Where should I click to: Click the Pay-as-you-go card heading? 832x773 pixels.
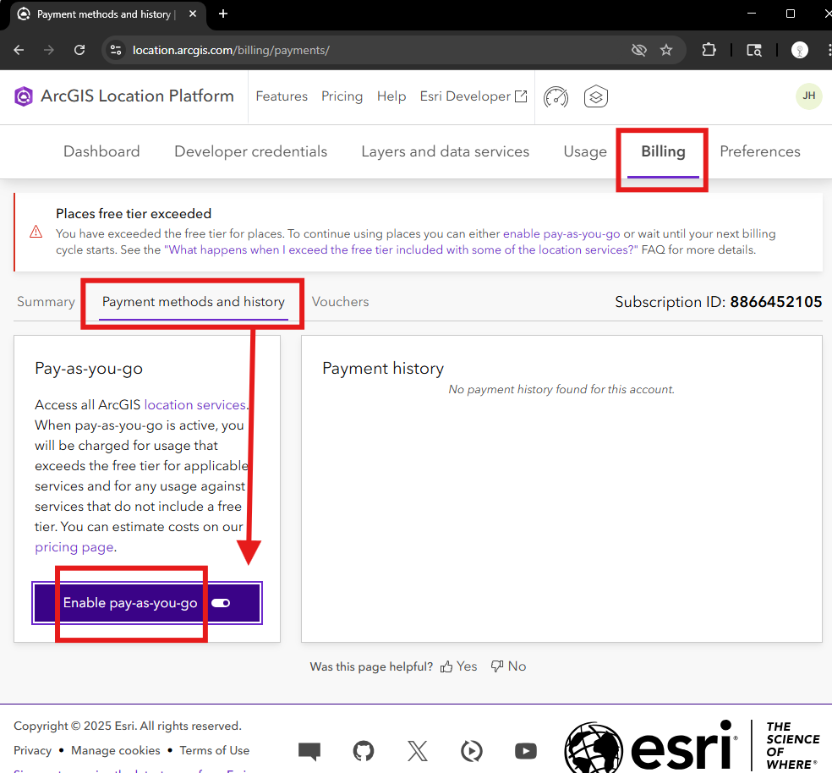coord(89,368)
